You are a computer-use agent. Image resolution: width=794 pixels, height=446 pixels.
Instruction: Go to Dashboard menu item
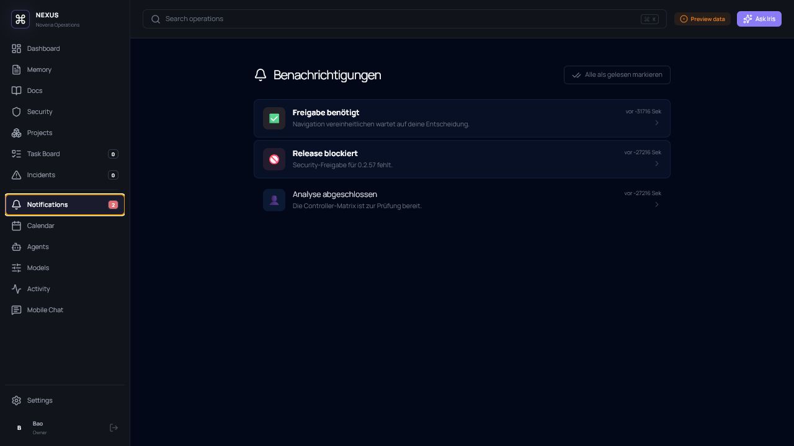point(65,48)
